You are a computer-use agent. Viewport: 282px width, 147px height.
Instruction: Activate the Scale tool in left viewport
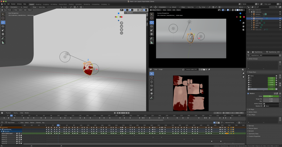3,30
